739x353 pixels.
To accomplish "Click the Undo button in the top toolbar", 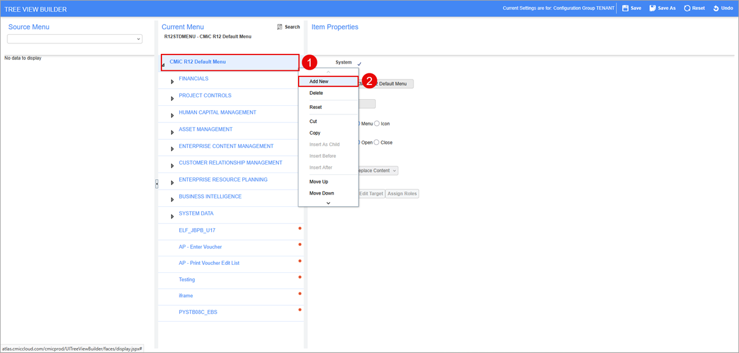I will 723,9.
